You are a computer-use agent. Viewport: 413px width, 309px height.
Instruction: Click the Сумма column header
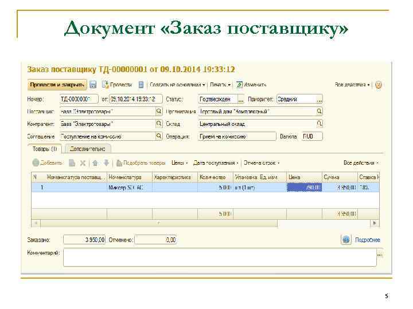coord(340,177)
